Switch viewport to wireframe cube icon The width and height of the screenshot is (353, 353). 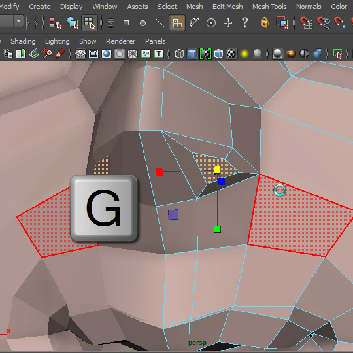pyautogui.click(x=179, y=54)
